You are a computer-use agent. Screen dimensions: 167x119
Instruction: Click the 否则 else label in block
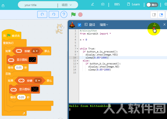pyautogui.click(x=8, y=74)
